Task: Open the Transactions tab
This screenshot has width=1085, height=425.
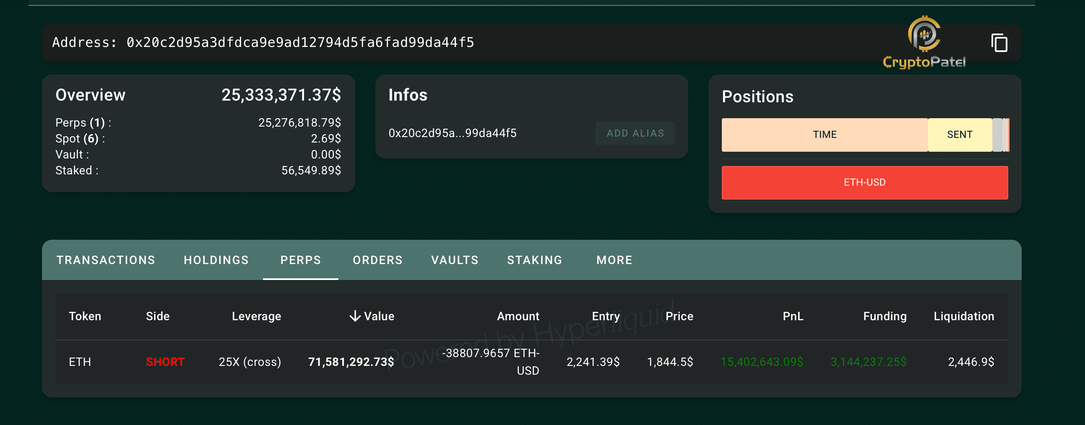Action: (x=106, y=260)
